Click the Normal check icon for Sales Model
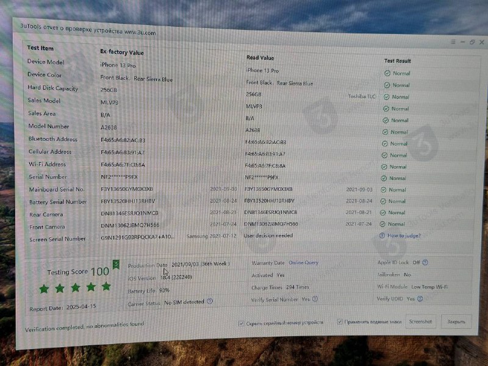This screenshot has width=488, height=366. point(386,109)
